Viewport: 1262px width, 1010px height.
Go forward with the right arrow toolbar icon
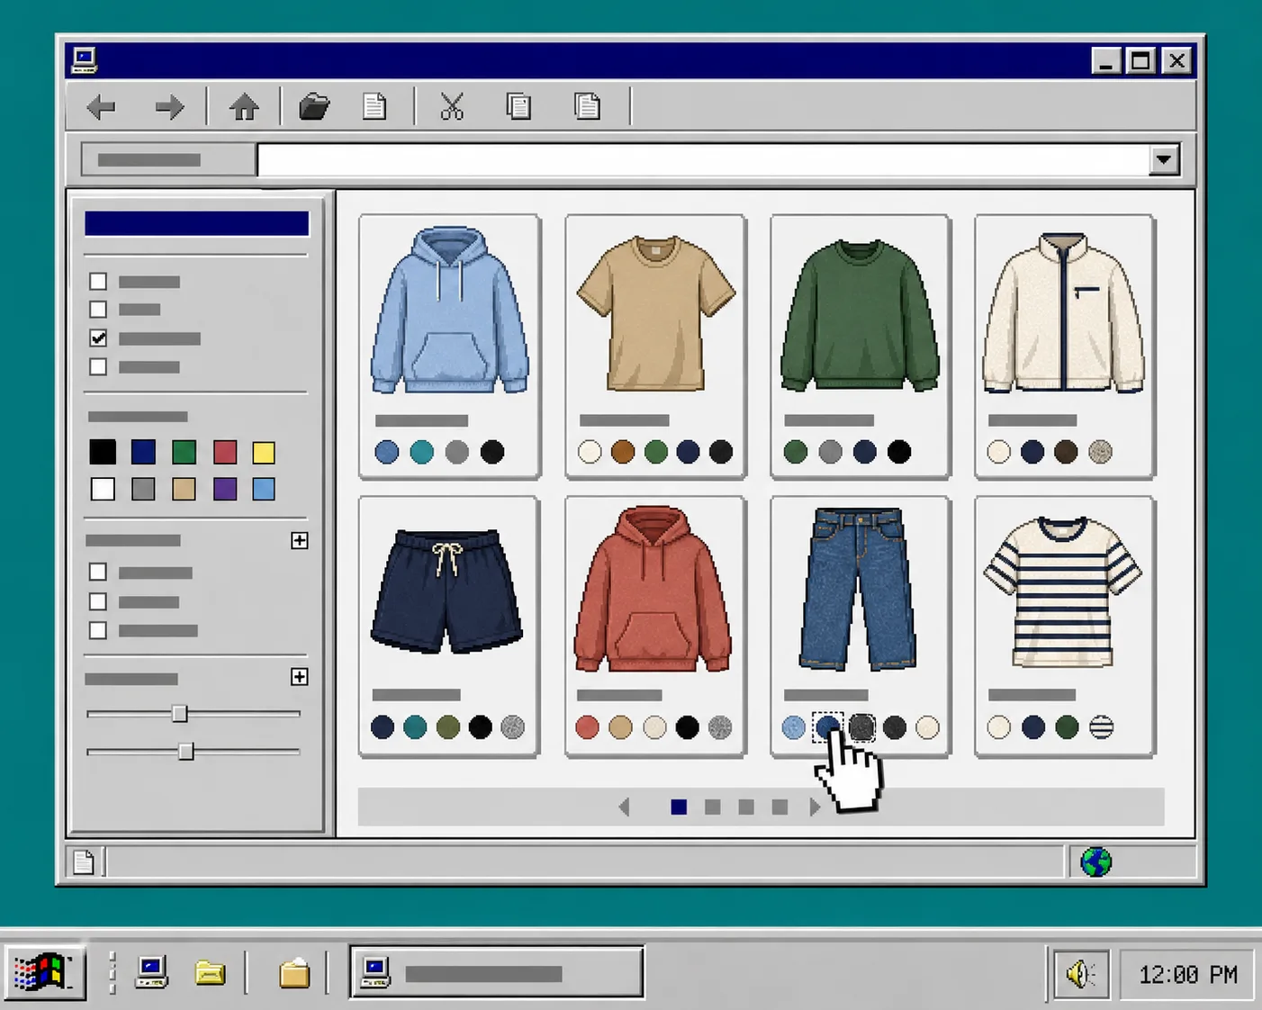pos(169,107)
